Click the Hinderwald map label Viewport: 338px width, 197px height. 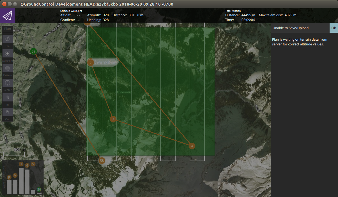click(x=124, y=92)
